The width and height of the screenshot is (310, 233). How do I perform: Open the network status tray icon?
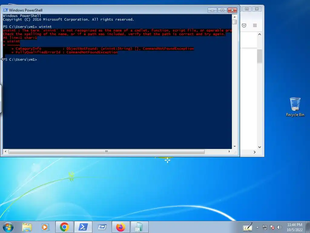pyautogui.click(x=265, y=227)
